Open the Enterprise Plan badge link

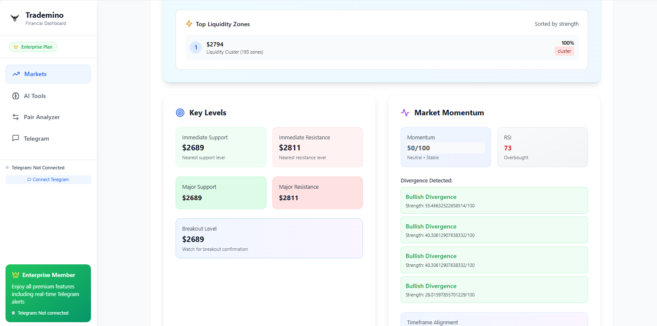pyautogui.click(x=33, y=46)
